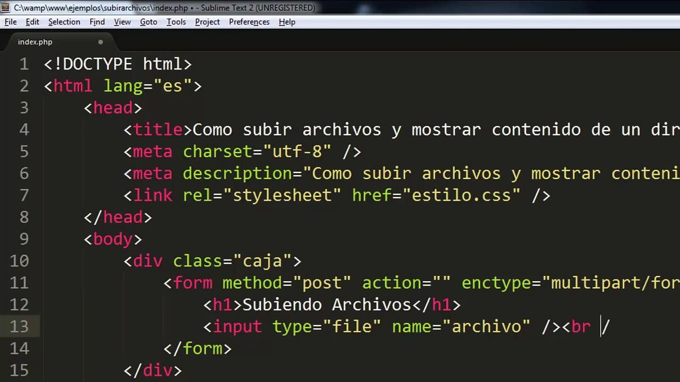Image resolution: width=680 pixels, height=382 pixels.
Task: Click the type="file" attribute
Action: coord(327,327)
